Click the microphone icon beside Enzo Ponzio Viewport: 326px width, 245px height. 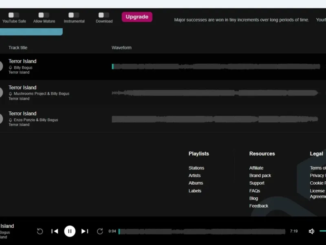(x=11, y=120)
